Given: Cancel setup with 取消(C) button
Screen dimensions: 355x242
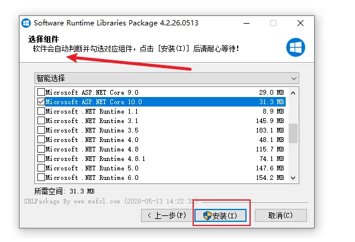Looking at the screenshot, I should click(281, 215).
